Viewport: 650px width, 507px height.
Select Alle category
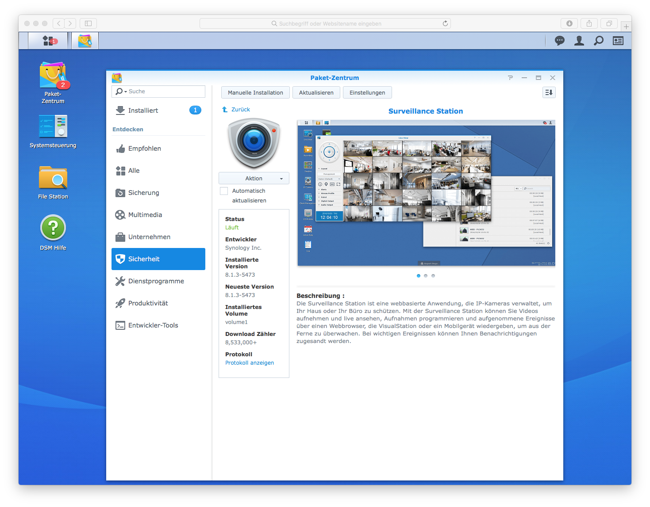coord(158,171)
